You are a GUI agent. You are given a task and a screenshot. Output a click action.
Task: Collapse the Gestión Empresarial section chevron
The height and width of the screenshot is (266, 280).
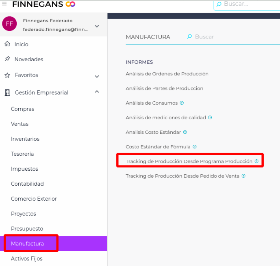[97, 92]
